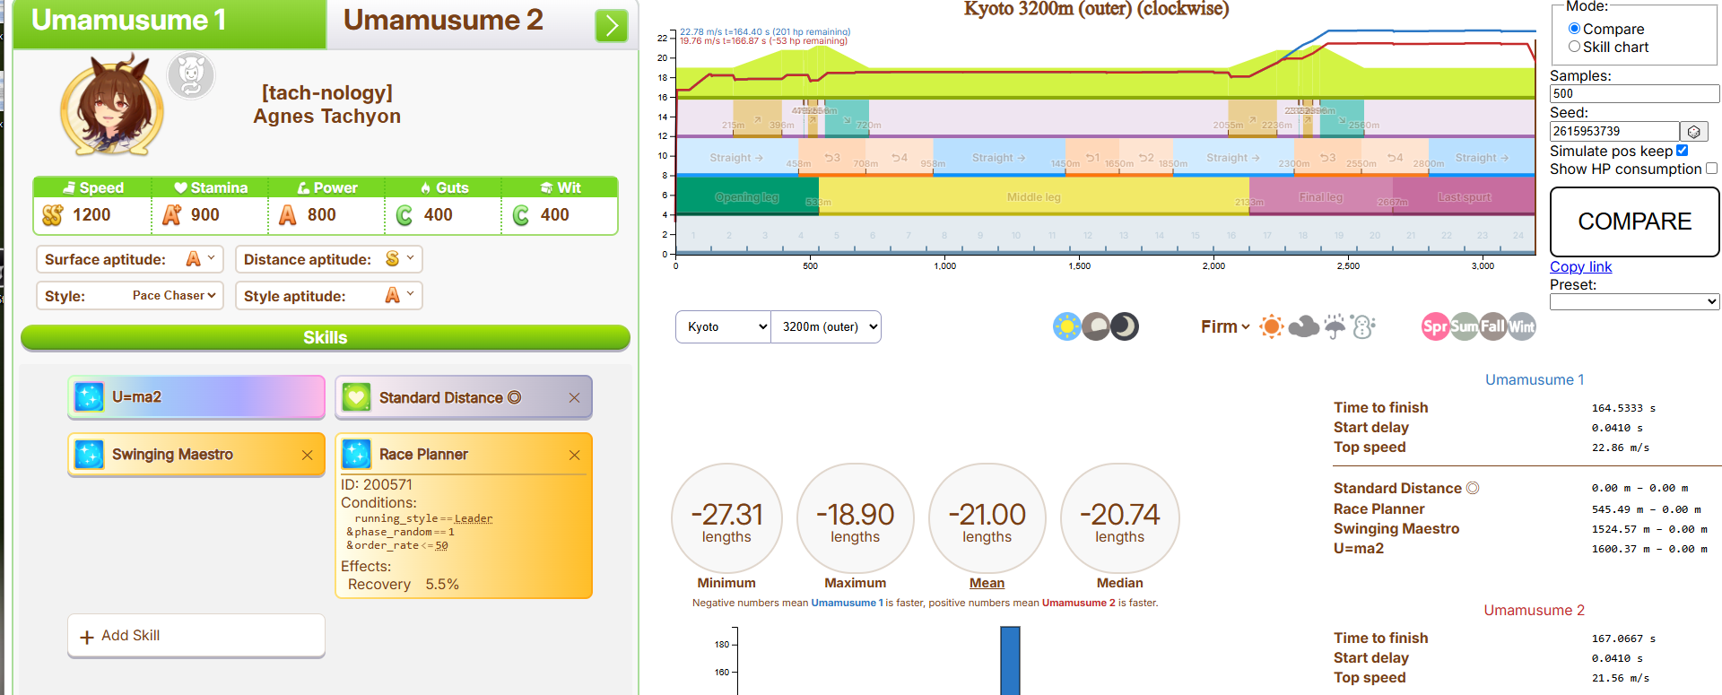Click the "164.5333 s" time to finish value
1722x695 pixels.
[x=1623, y=408]
